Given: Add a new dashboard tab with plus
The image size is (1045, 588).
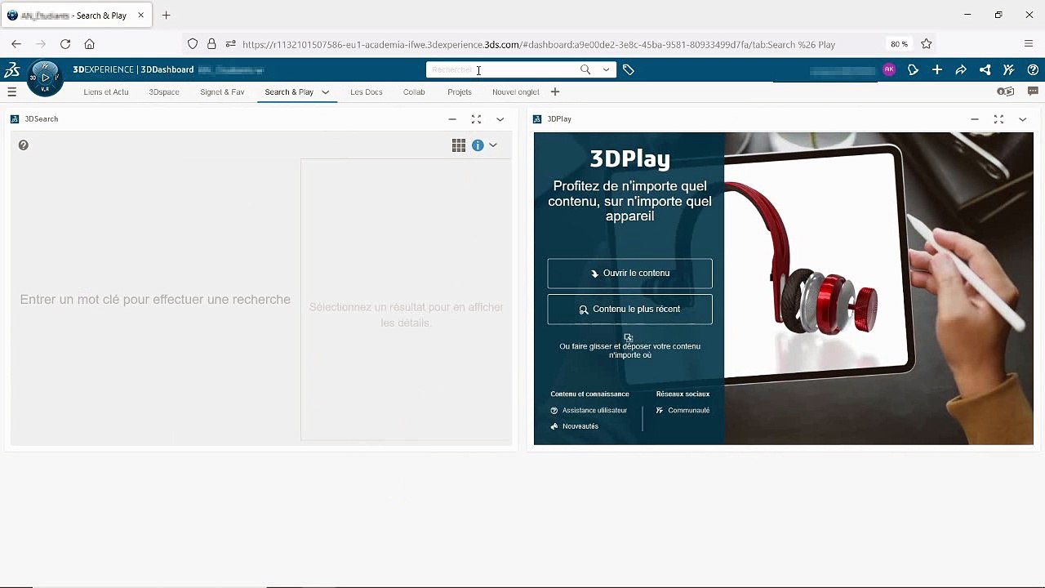Looking at the screenshot, I should click(555, 92).
